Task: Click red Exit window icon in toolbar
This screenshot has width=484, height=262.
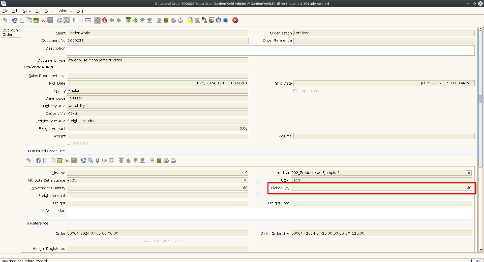Action: pos(235,20)
